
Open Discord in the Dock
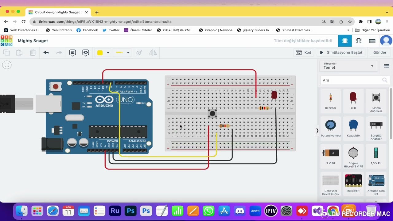coord(240,211)
